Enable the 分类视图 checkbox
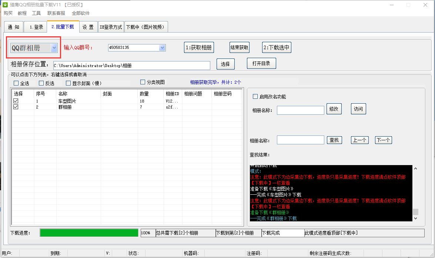This screenshot has height=258, width=435. click(x=143, y=82)
